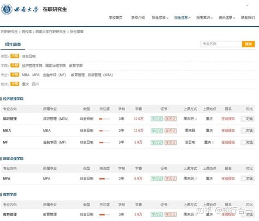Open MF program name in 经济管理学院 table

click(x=5, y=142)
